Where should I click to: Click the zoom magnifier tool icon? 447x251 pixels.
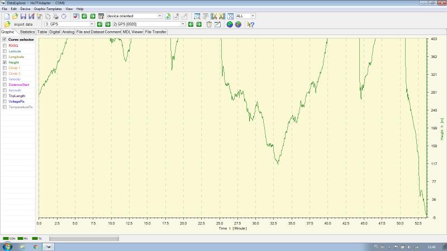[197, 16]
